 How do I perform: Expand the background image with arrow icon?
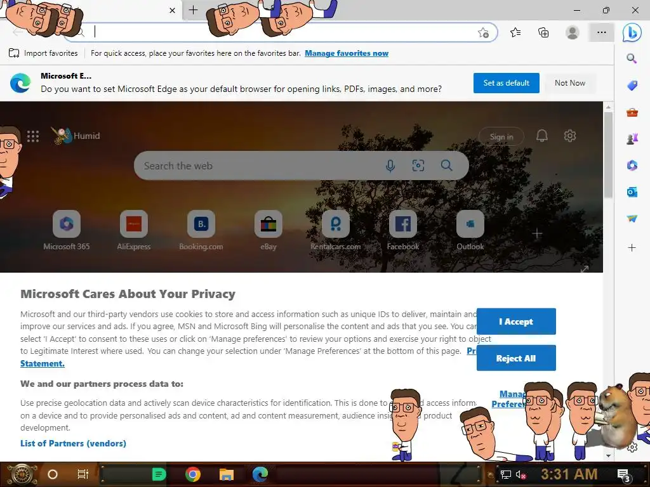585,269
